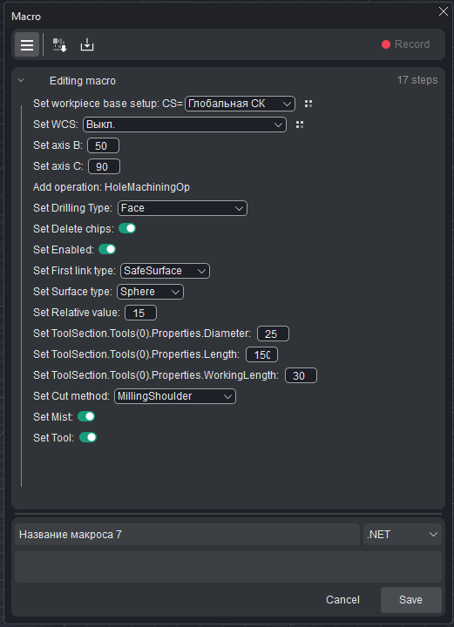This screenshot has width=454, height=627.
Task: Turn off the Set Tool switch
Action: (x=88, y=437)
